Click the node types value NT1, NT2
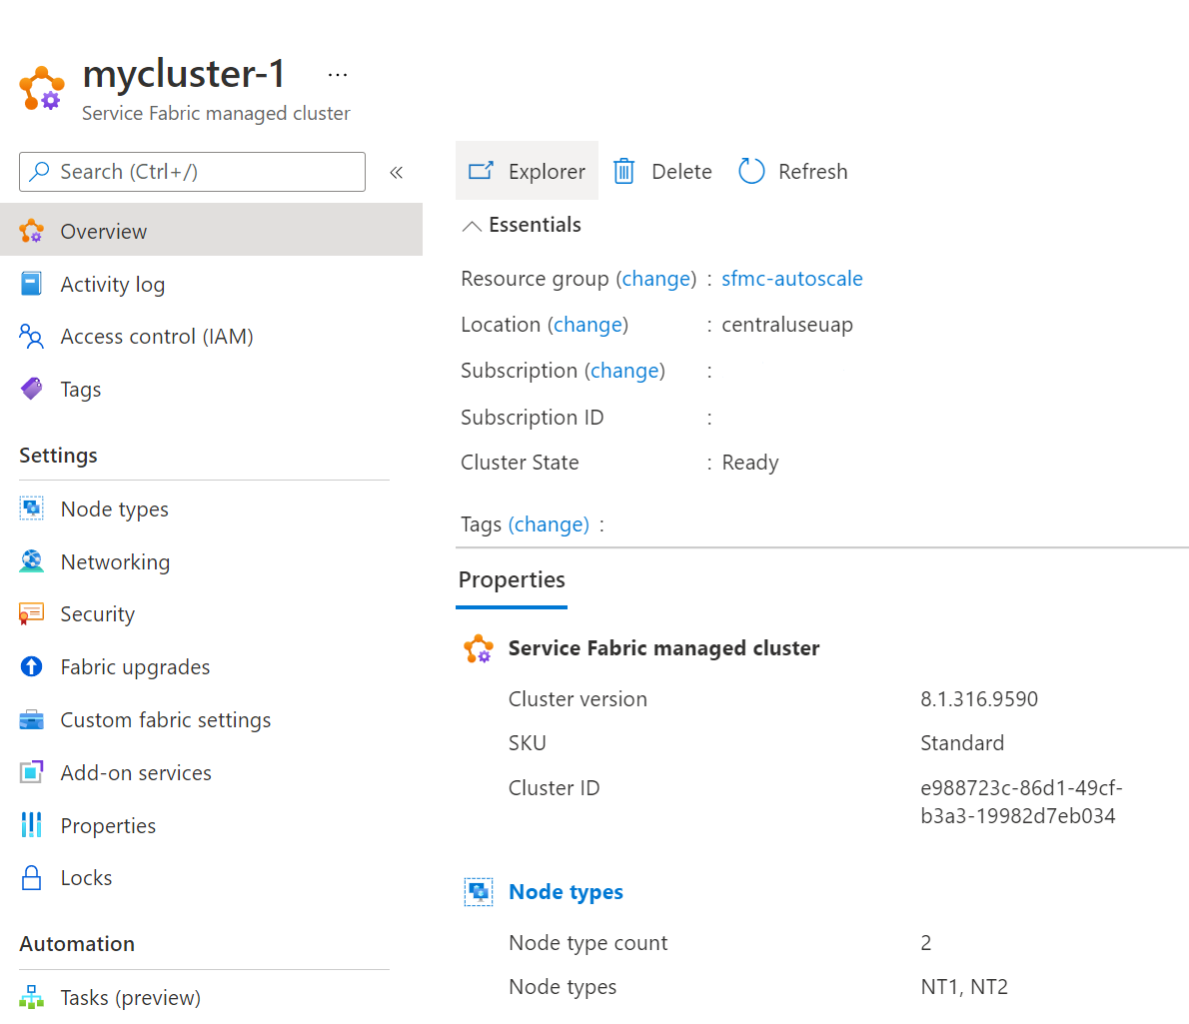 click(x=964, y=987)
